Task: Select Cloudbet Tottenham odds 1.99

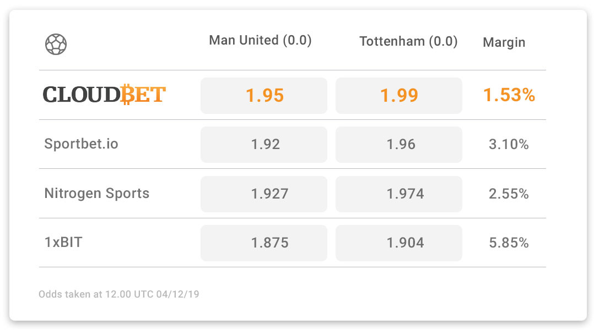Action: pyautogui.click(x=399, y=96)
